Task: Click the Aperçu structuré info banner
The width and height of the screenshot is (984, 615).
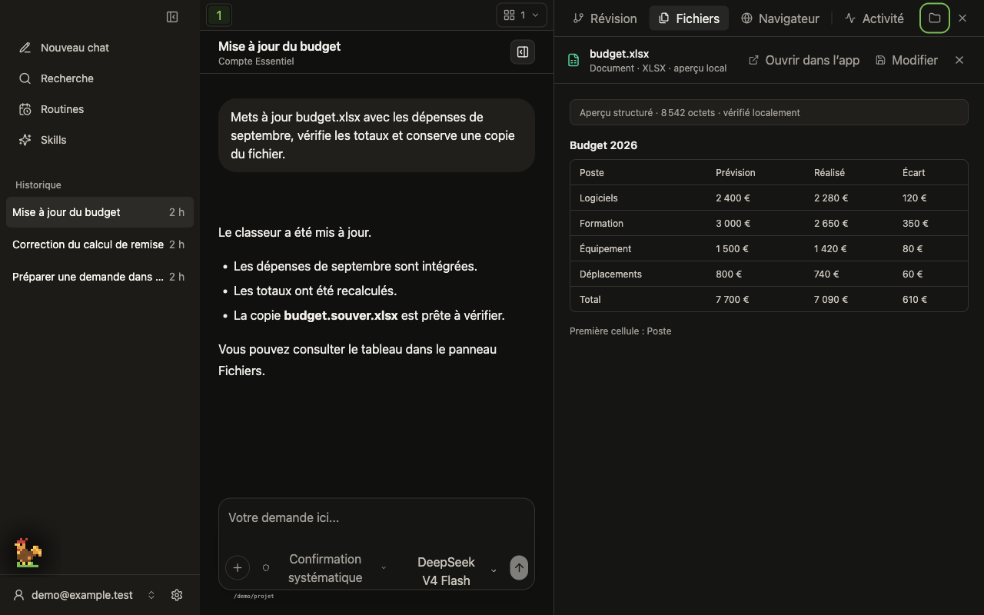Action: pos(769,112)
